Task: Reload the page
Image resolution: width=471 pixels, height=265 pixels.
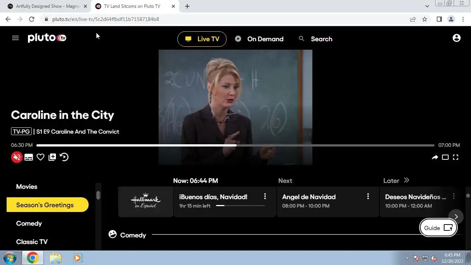Action: coord(32,19)
